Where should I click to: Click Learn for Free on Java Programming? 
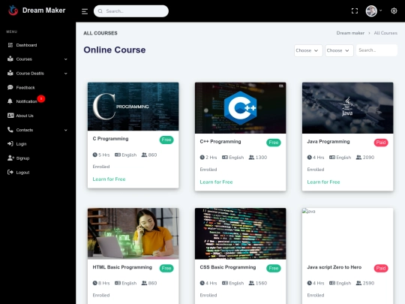click(x=323, y=182)
